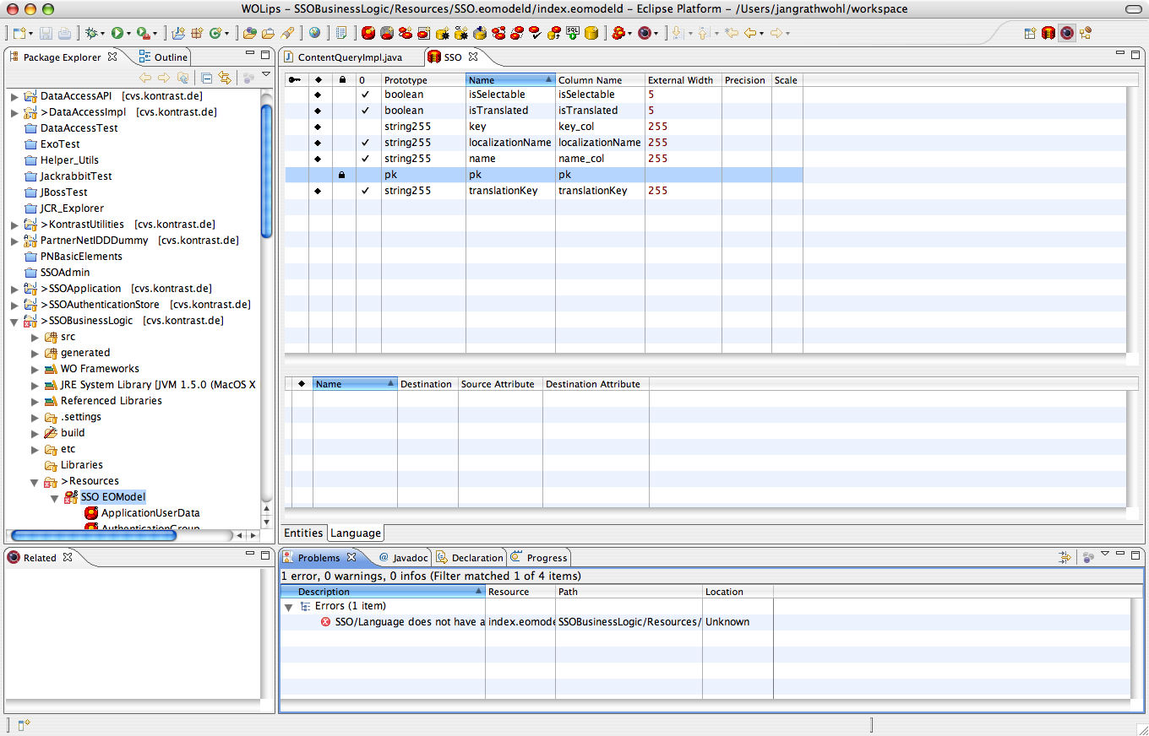The width and height of the screenshot is (1149, 736).
Task: Collapse the SSO EOModel node
Action: pos(55,499)
